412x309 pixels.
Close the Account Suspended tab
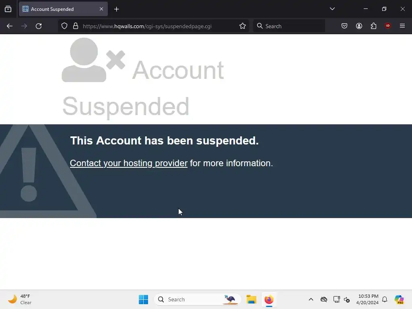[101, 9]
